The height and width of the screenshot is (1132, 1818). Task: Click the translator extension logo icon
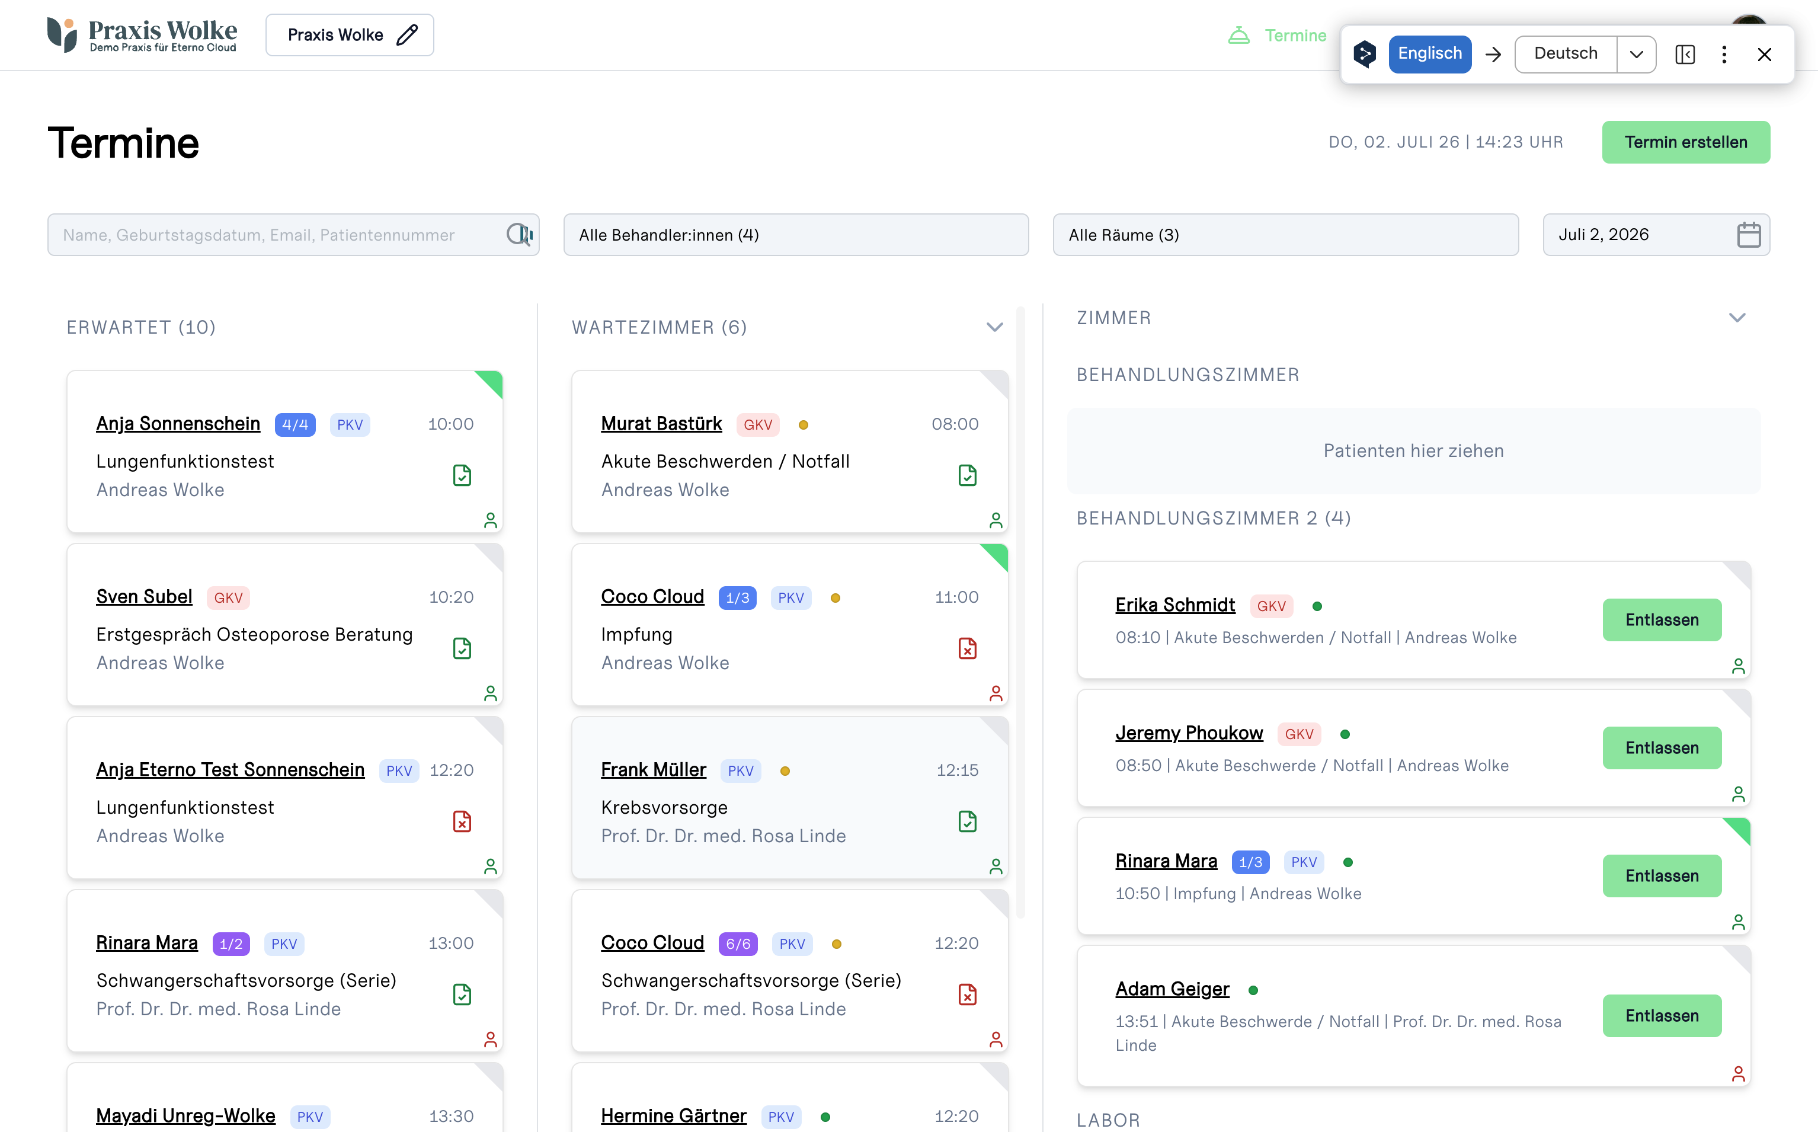[x=1365, y=54]
